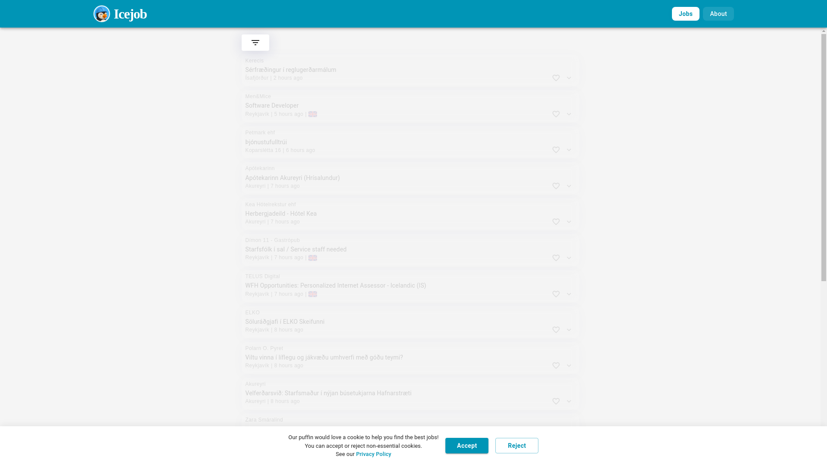The image size is (827, 465).
Task: Expand the Men&Mice Software Developer chevron
Action: (x=569, y=114)
